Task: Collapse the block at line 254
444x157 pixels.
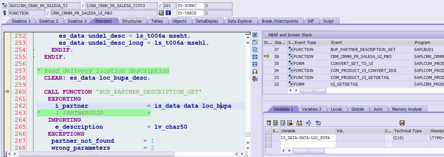Action: tap(34, 50)
